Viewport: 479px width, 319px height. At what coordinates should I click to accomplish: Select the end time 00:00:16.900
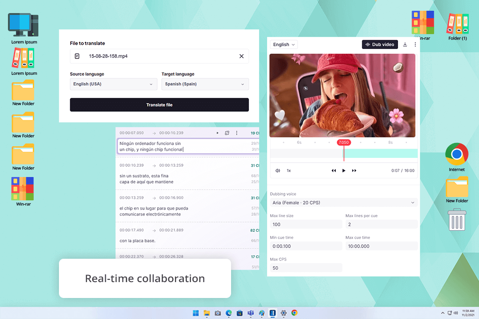point(171,198)
